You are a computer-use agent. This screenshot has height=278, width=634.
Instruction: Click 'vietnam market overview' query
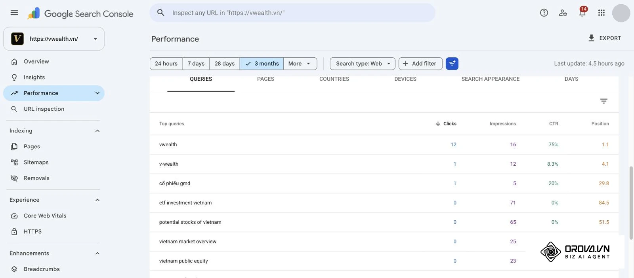(188, 242)
